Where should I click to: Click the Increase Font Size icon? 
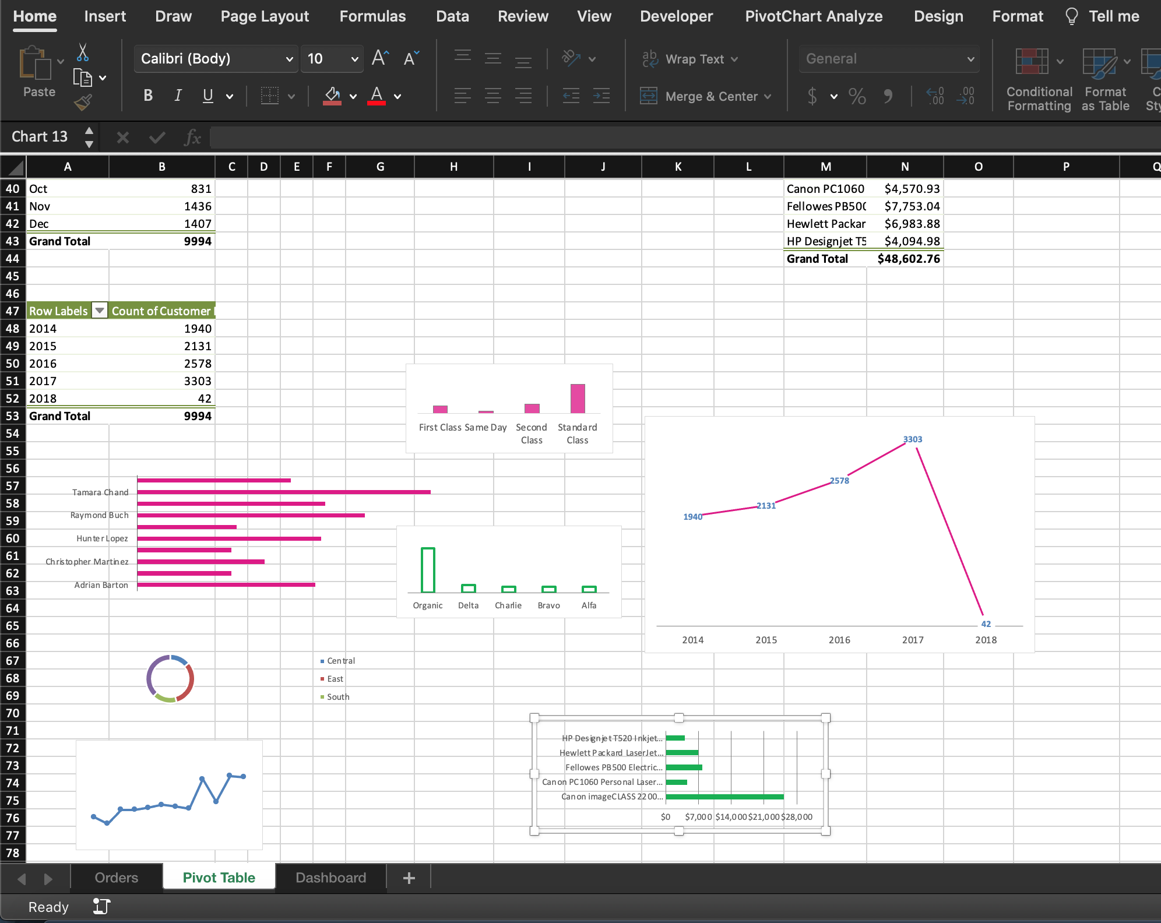coord(380,58)
